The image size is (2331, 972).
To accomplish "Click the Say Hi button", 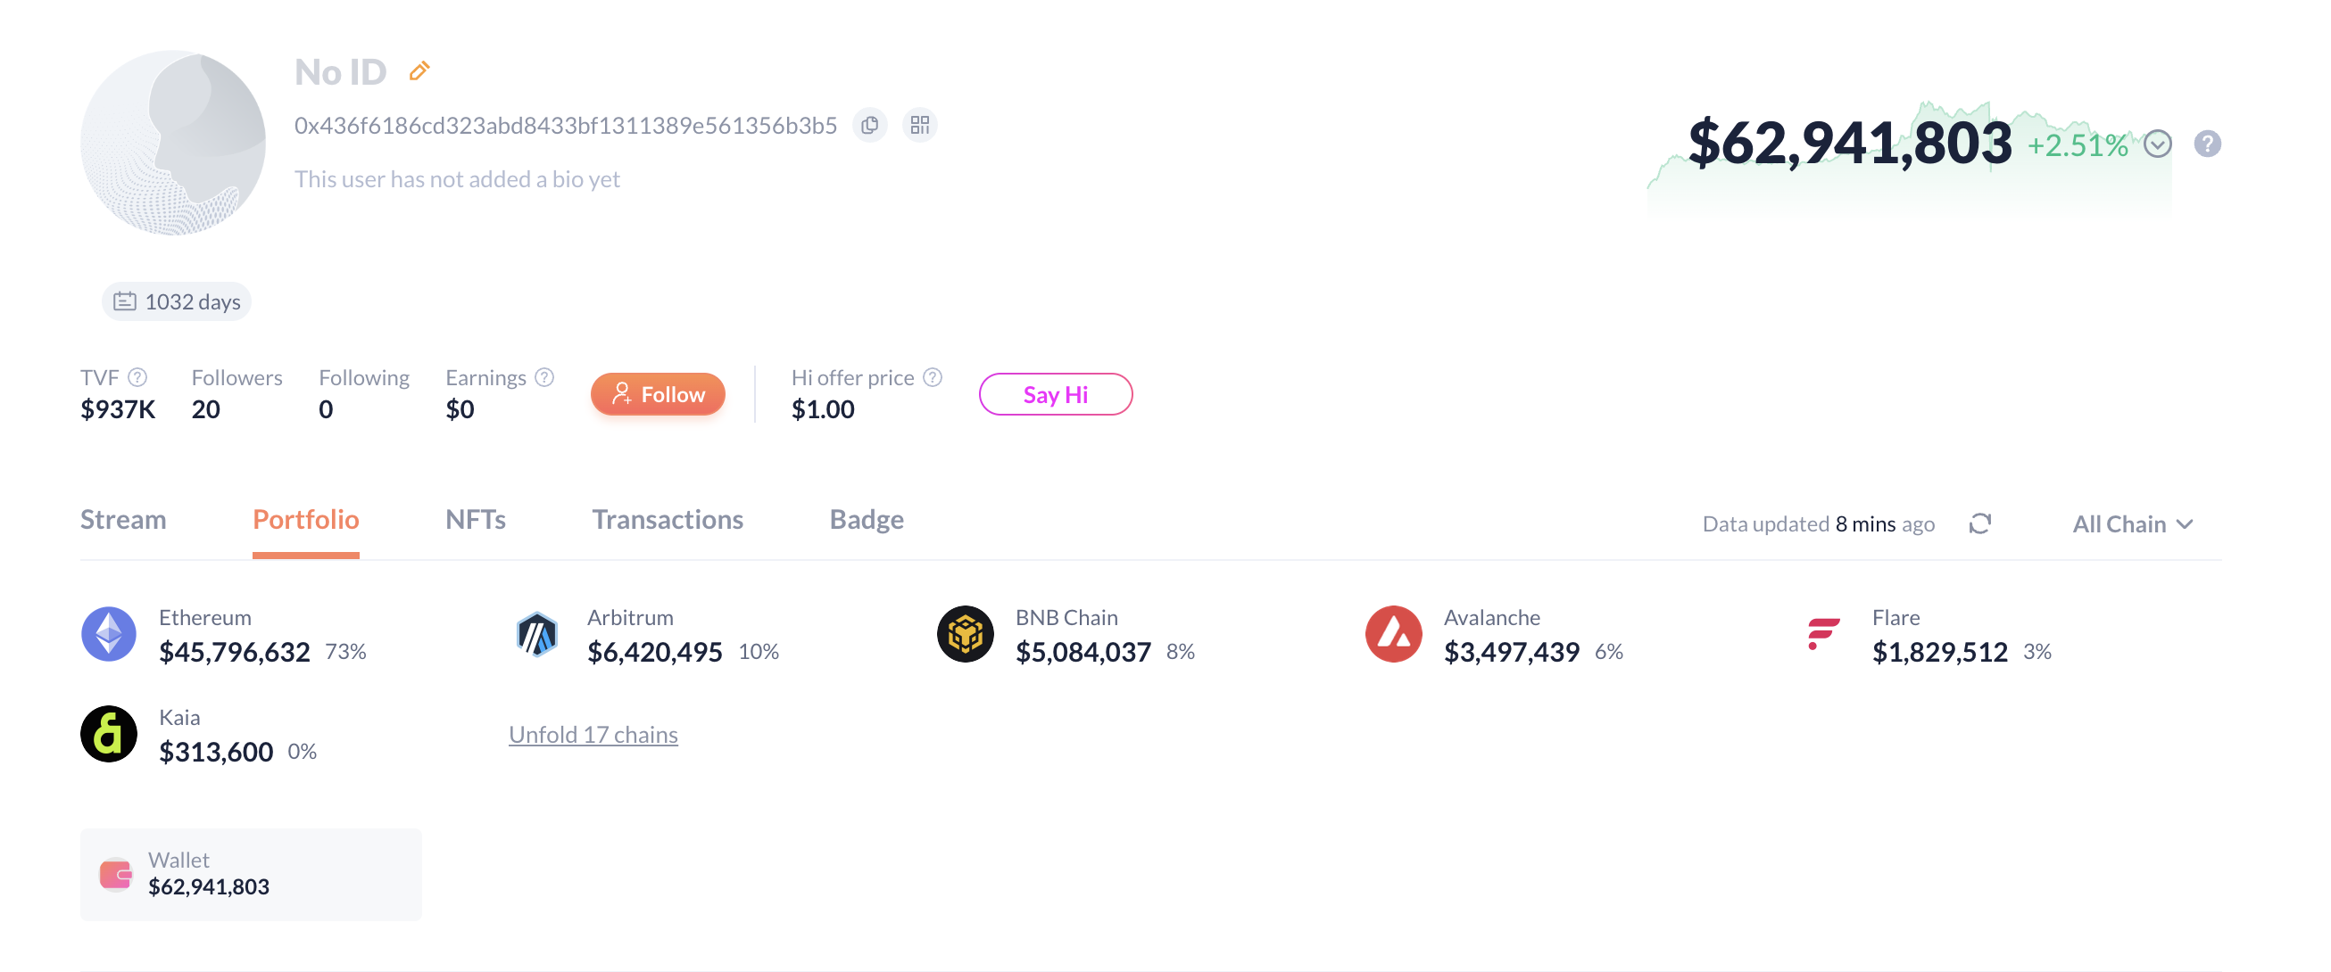I will (x=1055, y=394).
